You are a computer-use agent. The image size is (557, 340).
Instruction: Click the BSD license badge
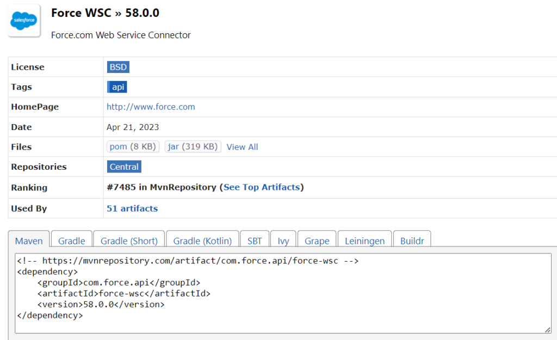118,67
